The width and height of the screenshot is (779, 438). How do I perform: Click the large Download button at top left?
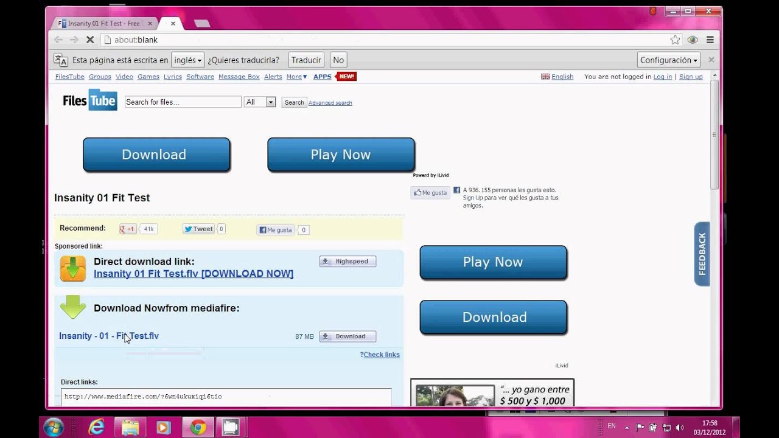(156, 155)
